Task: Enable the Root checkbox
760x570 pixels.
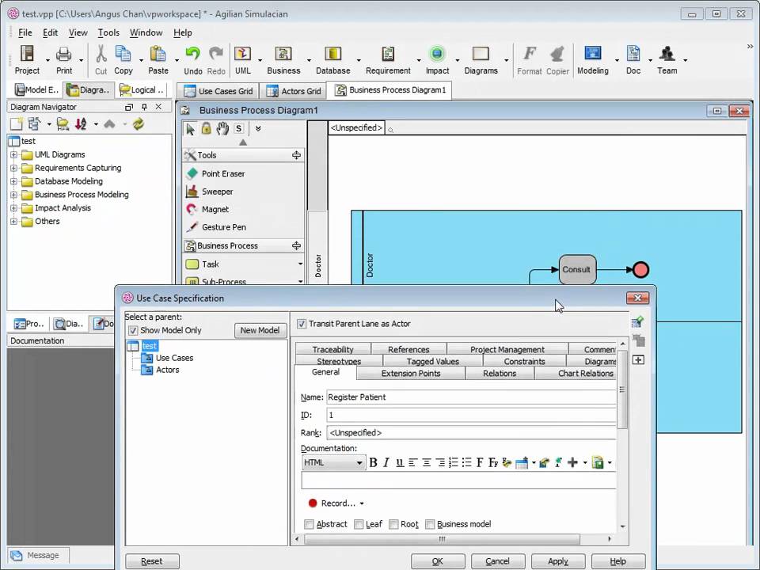Action: click(393, 524)
